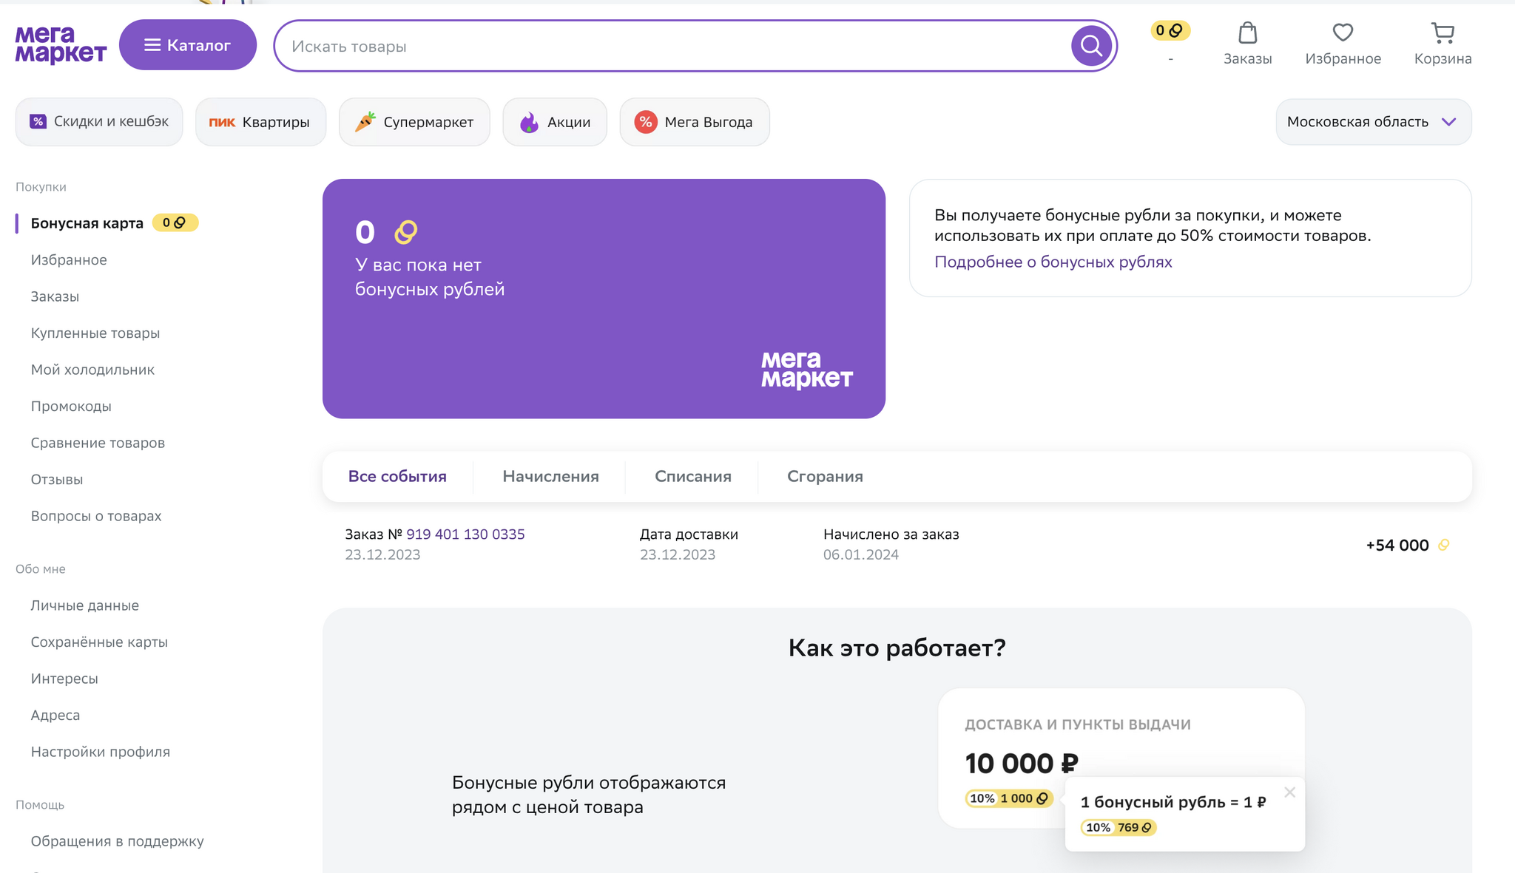Image resolution: width=1515 pixels, height=873 pixels.
Task: Click the Акции flame icon
Action: [529, 122]
